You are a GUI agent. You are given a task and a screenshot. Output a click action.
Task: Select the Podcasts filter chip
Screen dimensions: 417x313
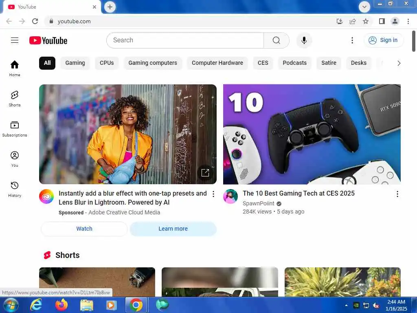click(294, 63)
